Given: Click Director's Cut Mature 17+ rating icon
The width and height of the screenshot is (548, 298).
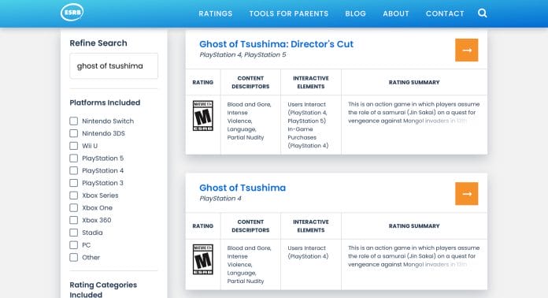Looking at the screenshot, I should [x=202, y=116].
